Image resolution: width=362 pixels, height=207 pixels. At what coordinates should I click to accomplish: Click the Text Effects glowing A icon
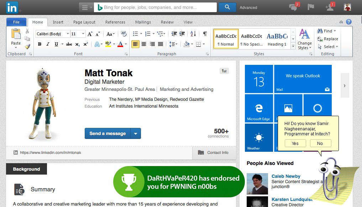97,44
